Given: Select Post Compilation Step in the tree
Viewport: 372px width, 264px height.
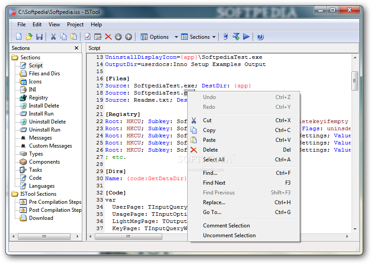Looking at the screenshot, I should point(55,210).
